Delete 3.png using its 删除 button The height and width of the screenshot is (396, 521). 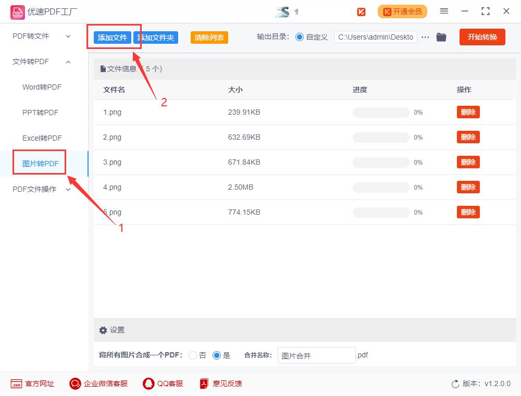tap(468, 162)
